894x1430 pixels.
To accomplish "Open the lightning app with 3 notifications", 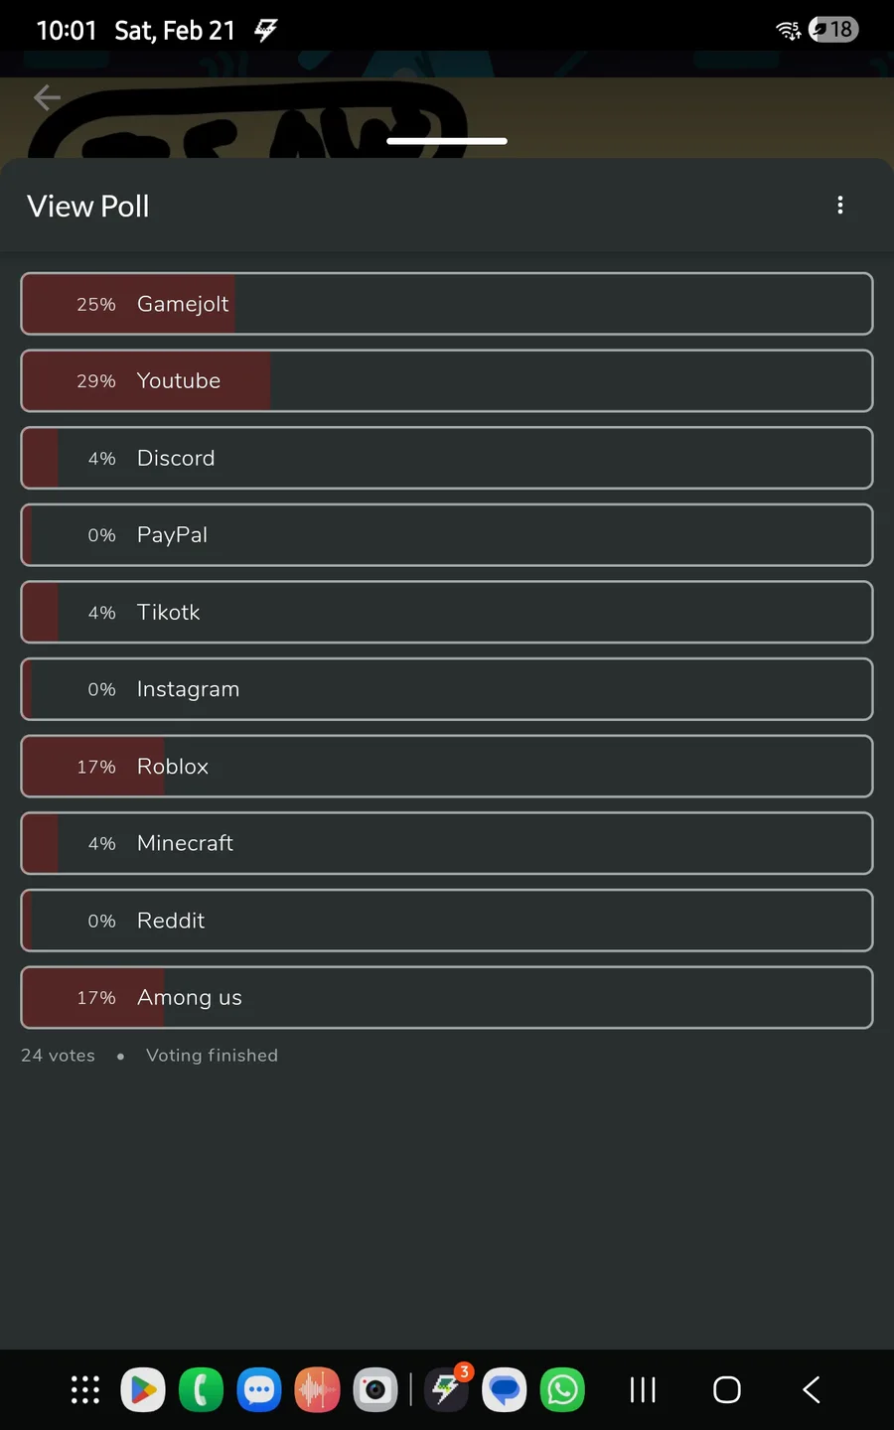I will coord(446,1389).
